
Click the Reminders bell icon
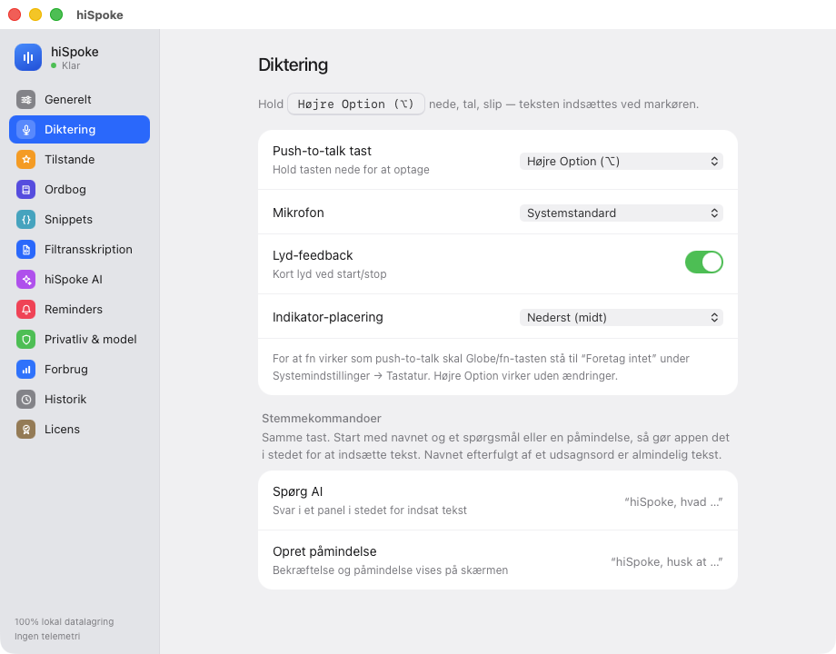25,309
